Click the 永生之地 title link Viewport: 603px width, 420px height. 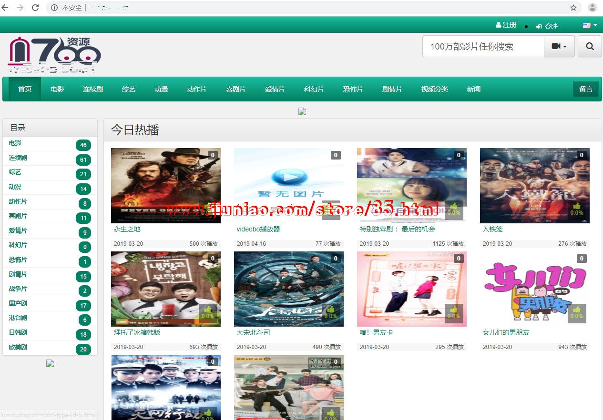point(127,230)
